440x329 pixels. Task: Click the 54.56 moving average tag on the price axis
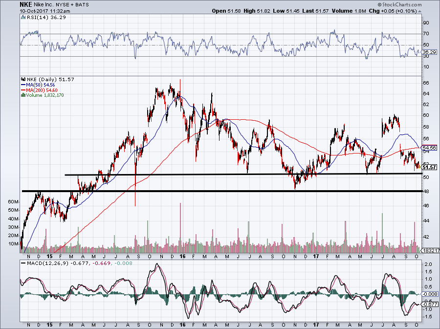pyautogui.click(x=430, y=148)
